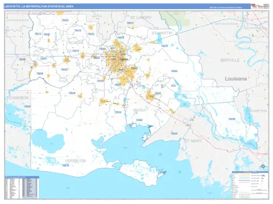Image resolution: width=273 pixels, height=204 pixels.
Task: Click ZIP code 70515 label
Action: 38,34
